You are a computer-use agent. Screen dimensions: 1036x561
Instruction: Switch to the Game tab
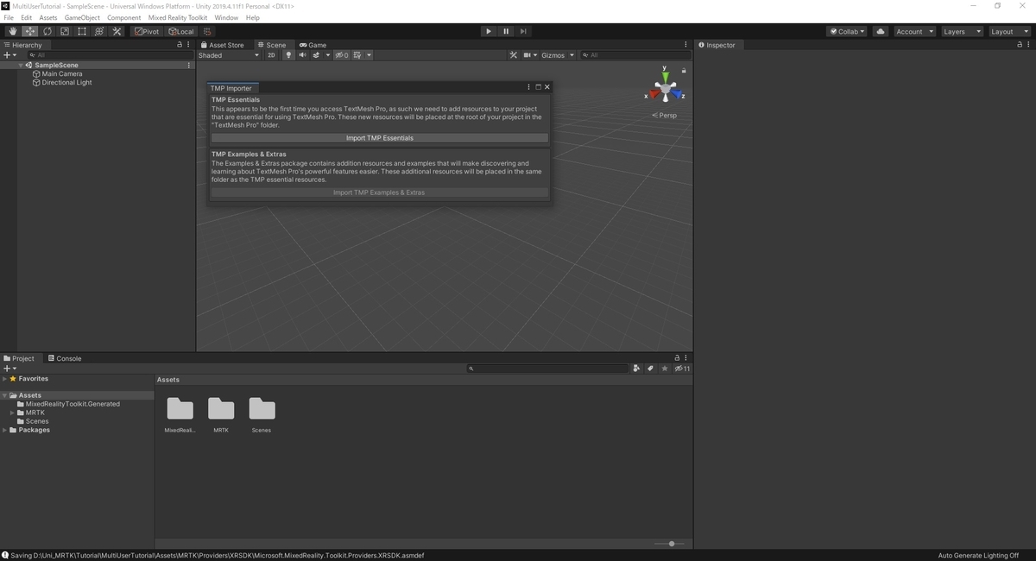[x=313, y=45]
